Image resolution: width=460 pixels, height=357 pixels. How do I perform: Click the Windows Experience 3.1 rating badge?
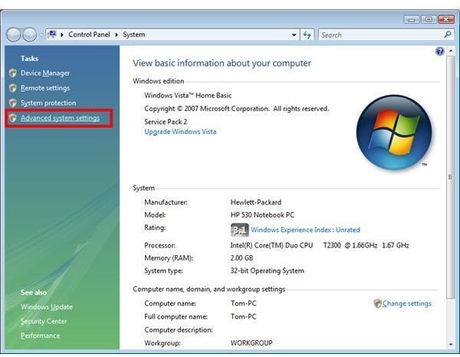(240, 230)
